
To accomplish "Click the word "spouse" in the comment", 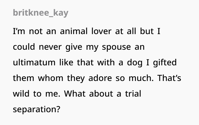I will 116,47.
